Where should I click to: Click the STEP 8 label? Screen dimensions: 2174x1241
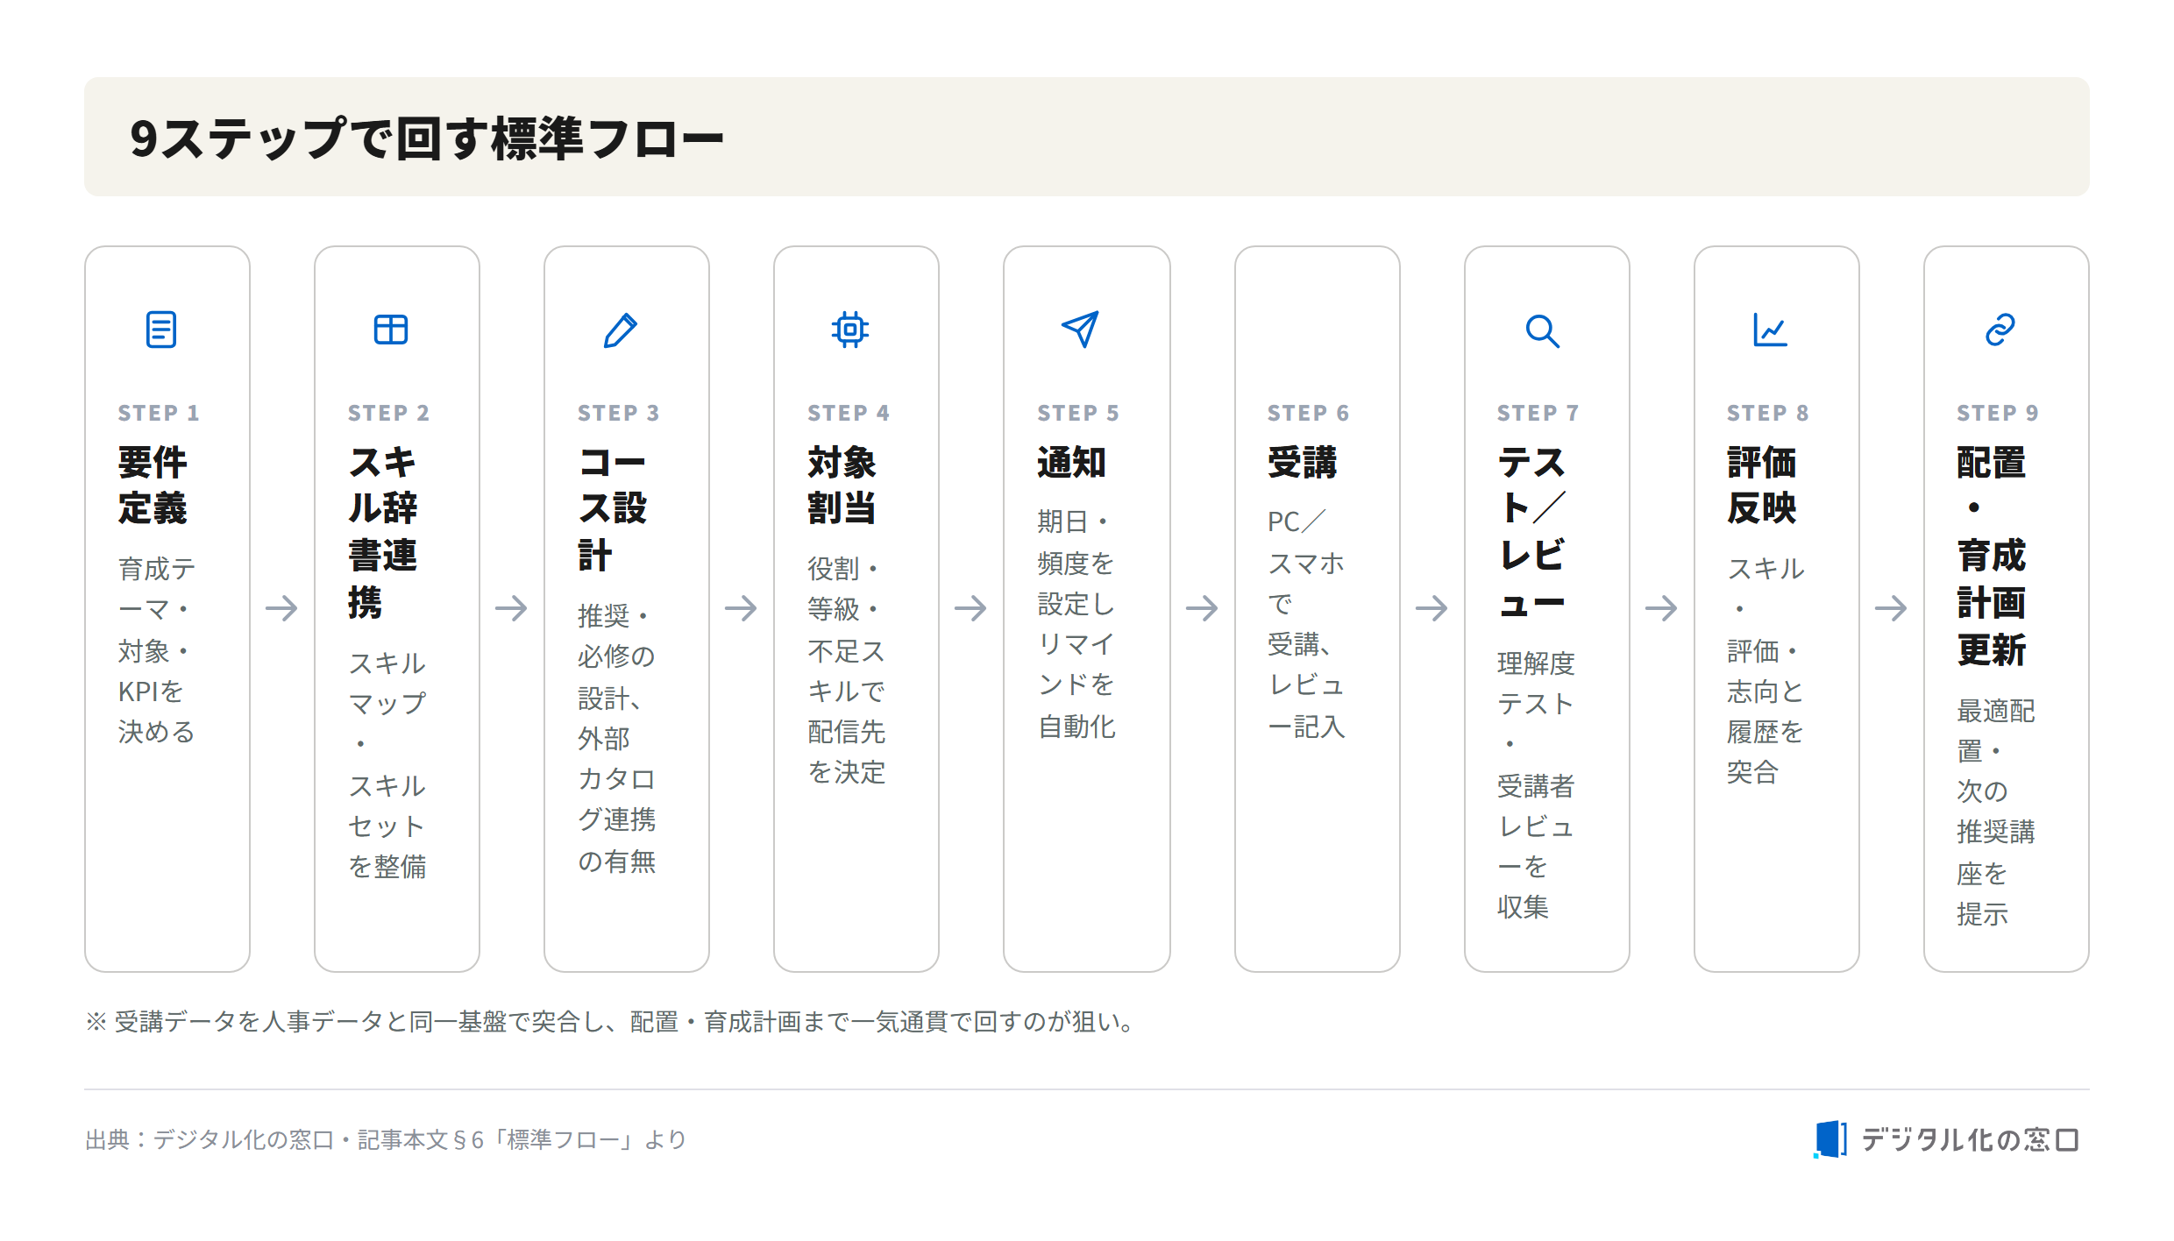[1767, 413]
